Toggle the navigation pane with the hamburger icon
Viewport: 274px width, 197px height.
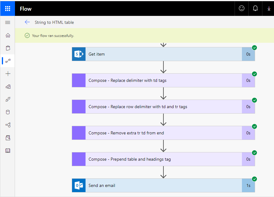[8, 22]
